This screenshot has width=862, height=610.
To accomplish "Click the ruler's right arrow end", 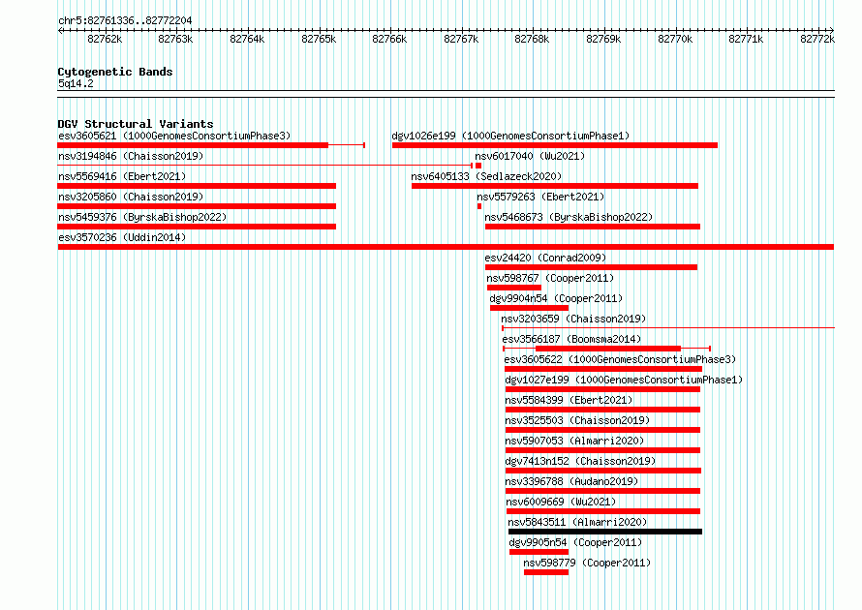I will click(831, 30).
